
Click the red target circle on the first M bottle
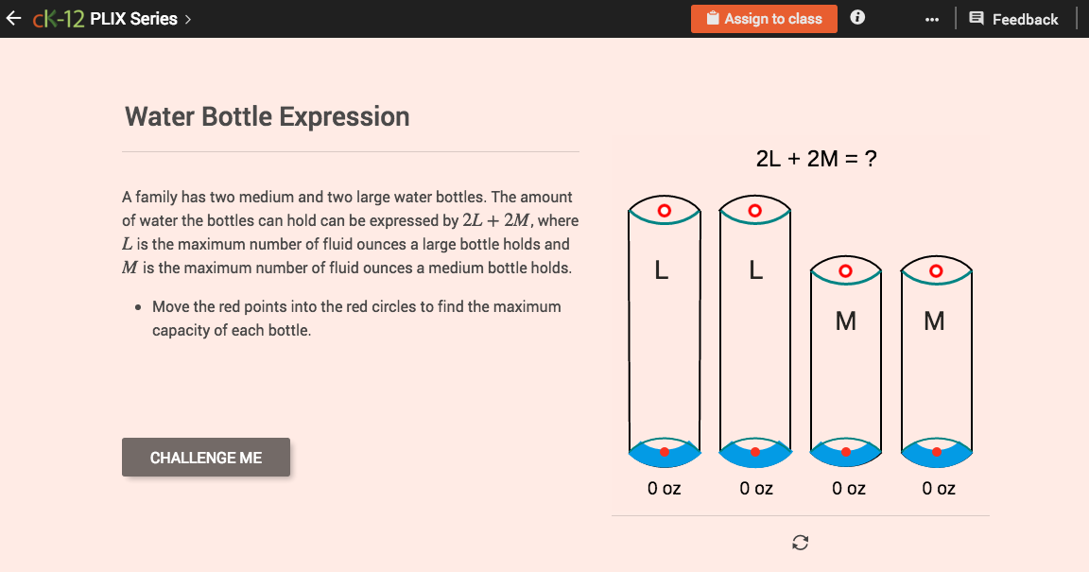pos(845,270)
